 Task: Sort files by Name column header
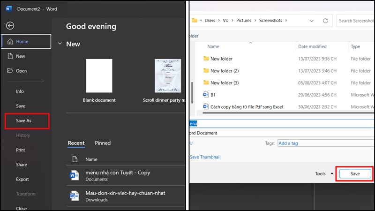213,46
